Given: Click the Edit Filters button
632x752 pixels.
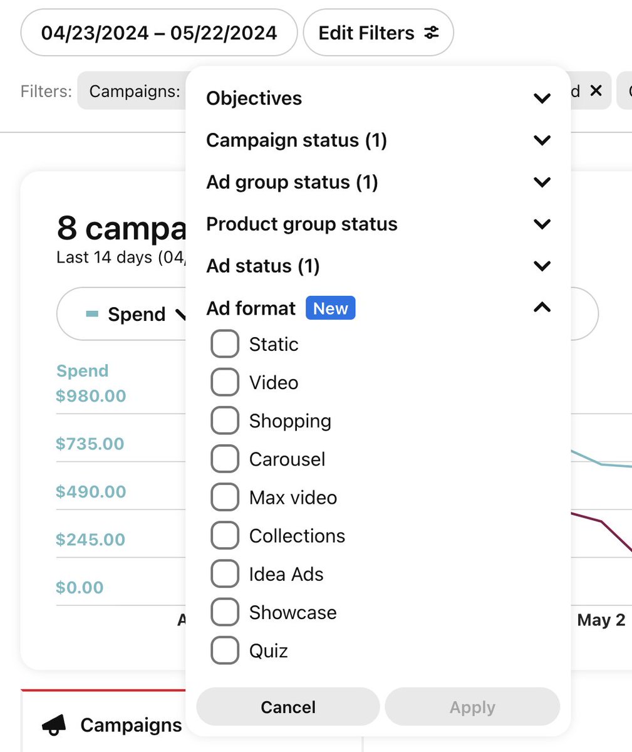Looking at the screenshot, I should pyautogui.click(x=378, y=33).
